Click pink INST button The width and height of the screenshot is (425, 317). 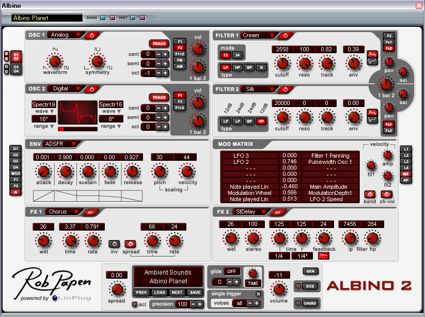143,18
